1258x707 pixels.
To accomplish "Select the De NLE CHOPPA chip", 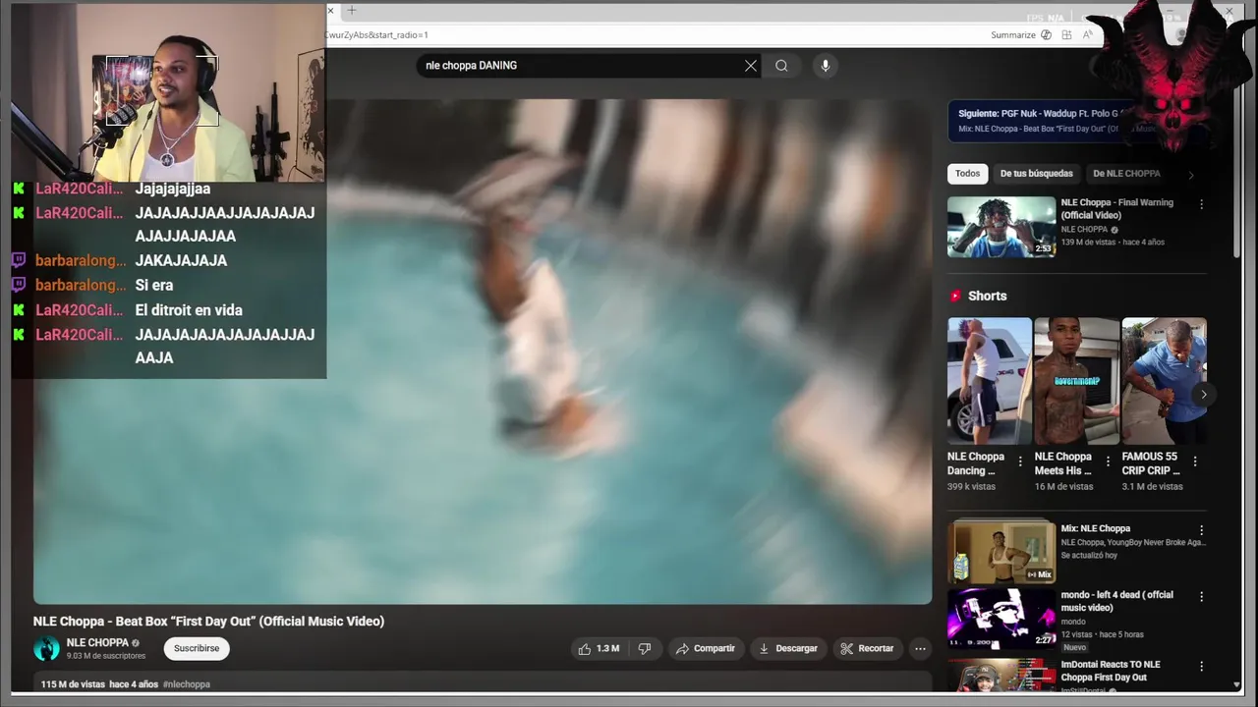I will point(1126,174).
